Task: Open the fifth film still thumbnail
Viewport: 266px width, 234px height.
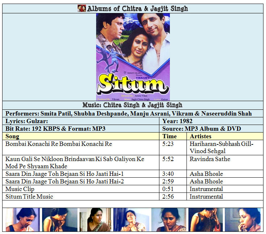Action: [x=169, y=220]
